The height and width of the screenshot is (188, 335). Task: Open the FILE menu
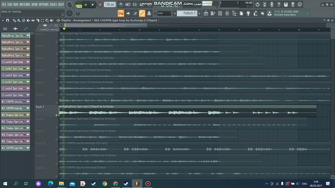(x=4, y=5)
